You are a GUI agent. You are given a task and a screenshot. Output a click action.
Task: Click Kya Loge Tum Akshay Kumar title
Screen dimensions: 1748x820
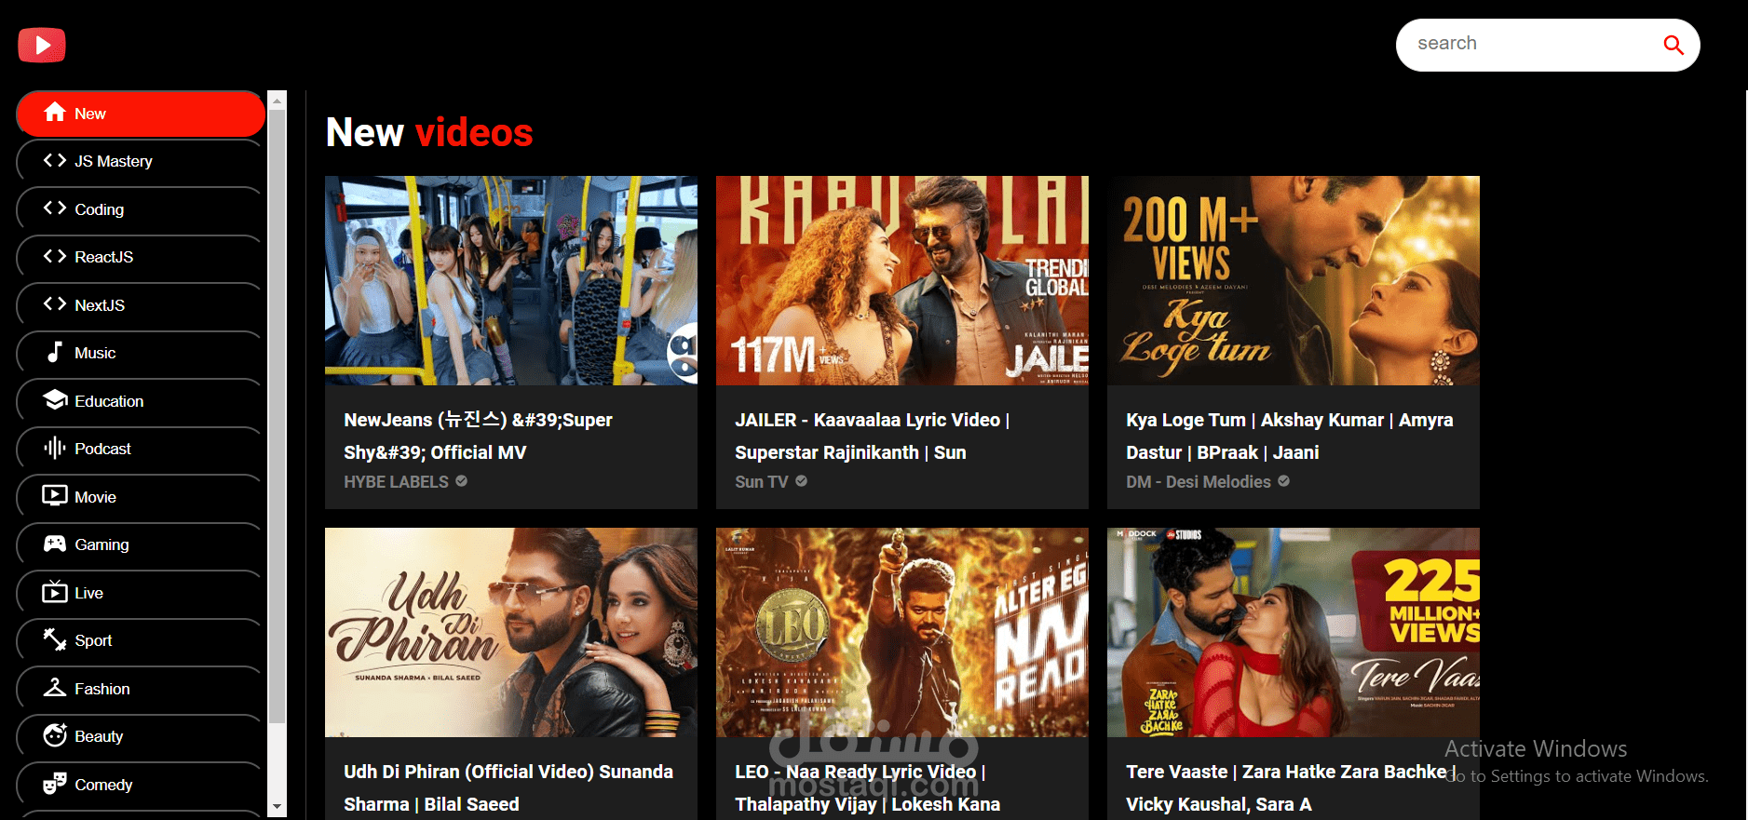coord(1290,436)
